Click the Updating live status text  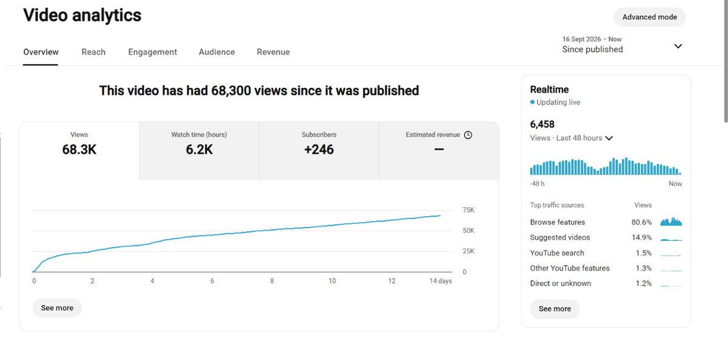tap(558, 103)
